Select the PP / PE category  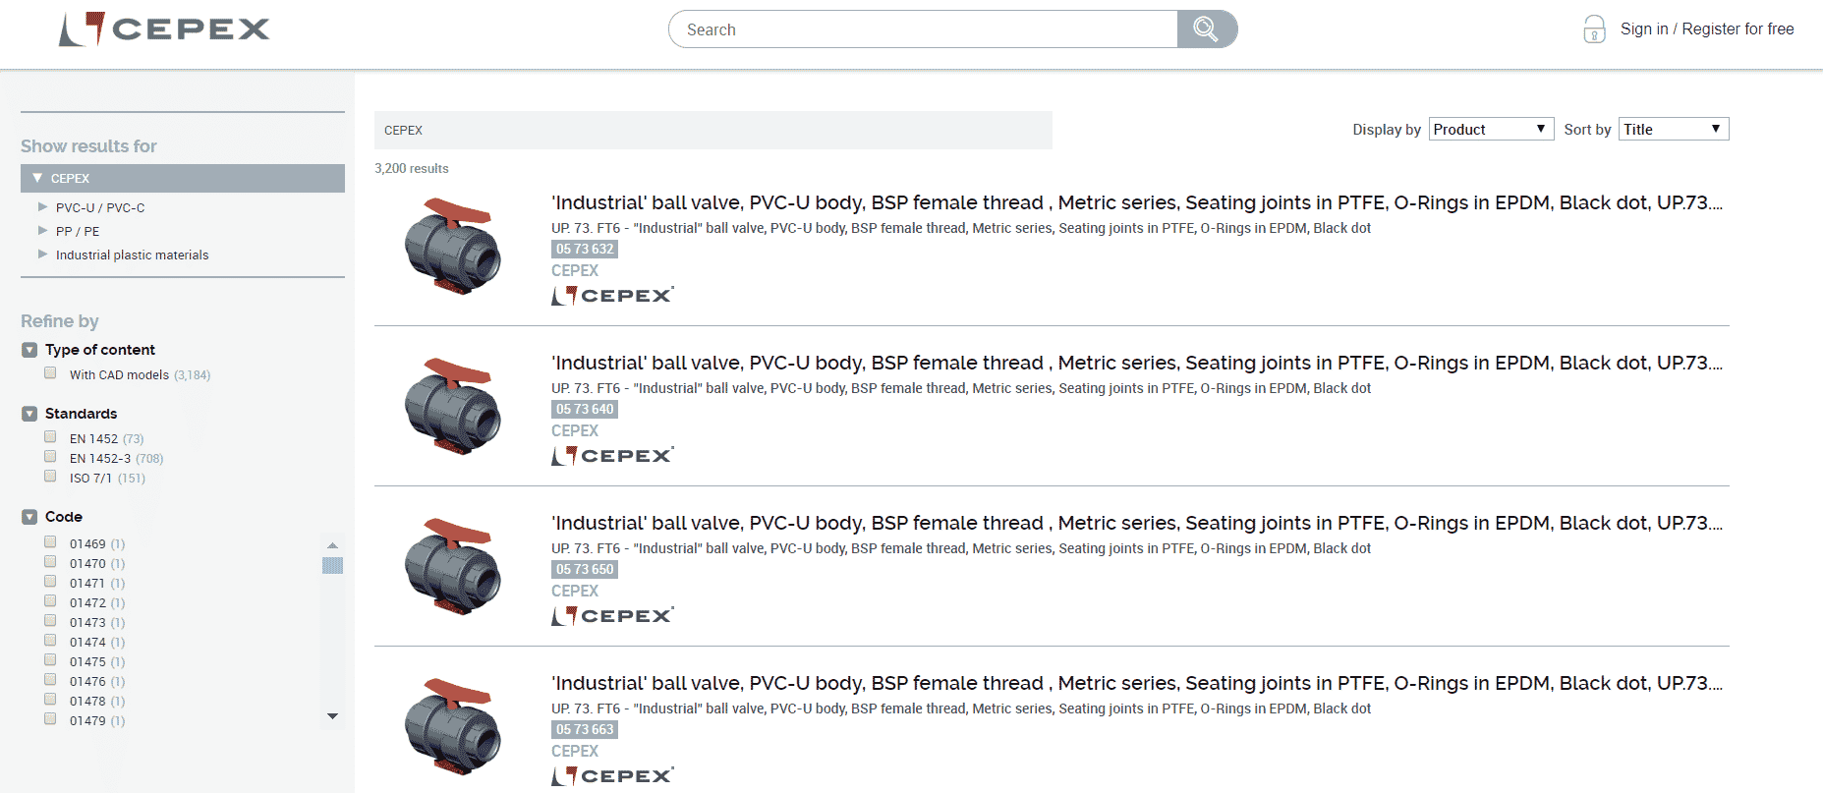pos(78,231)
